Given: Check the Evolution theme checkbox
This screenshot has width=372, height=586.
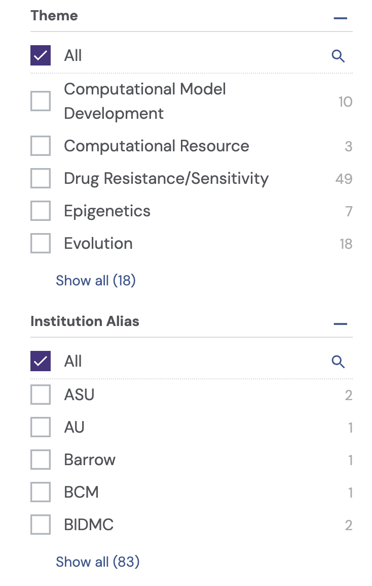Looking at the screenshot, I should pyautogui.click(x=41, y=244).
